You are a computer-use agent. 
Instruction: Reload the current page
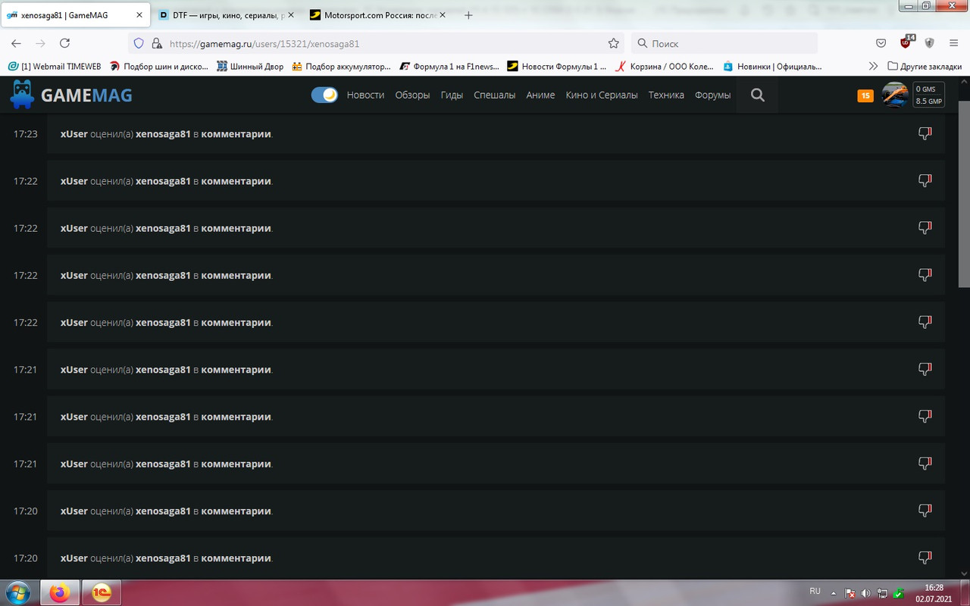point(64,43)
